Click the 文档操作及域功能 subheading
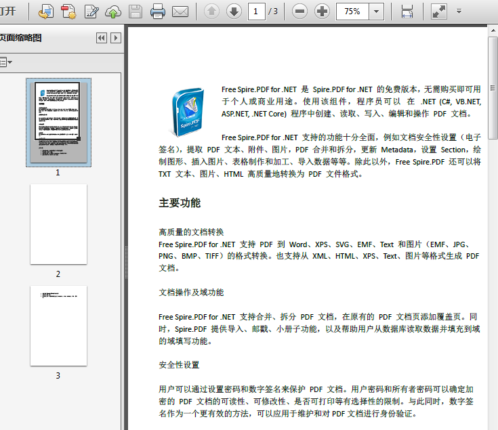 pos(191,293)
